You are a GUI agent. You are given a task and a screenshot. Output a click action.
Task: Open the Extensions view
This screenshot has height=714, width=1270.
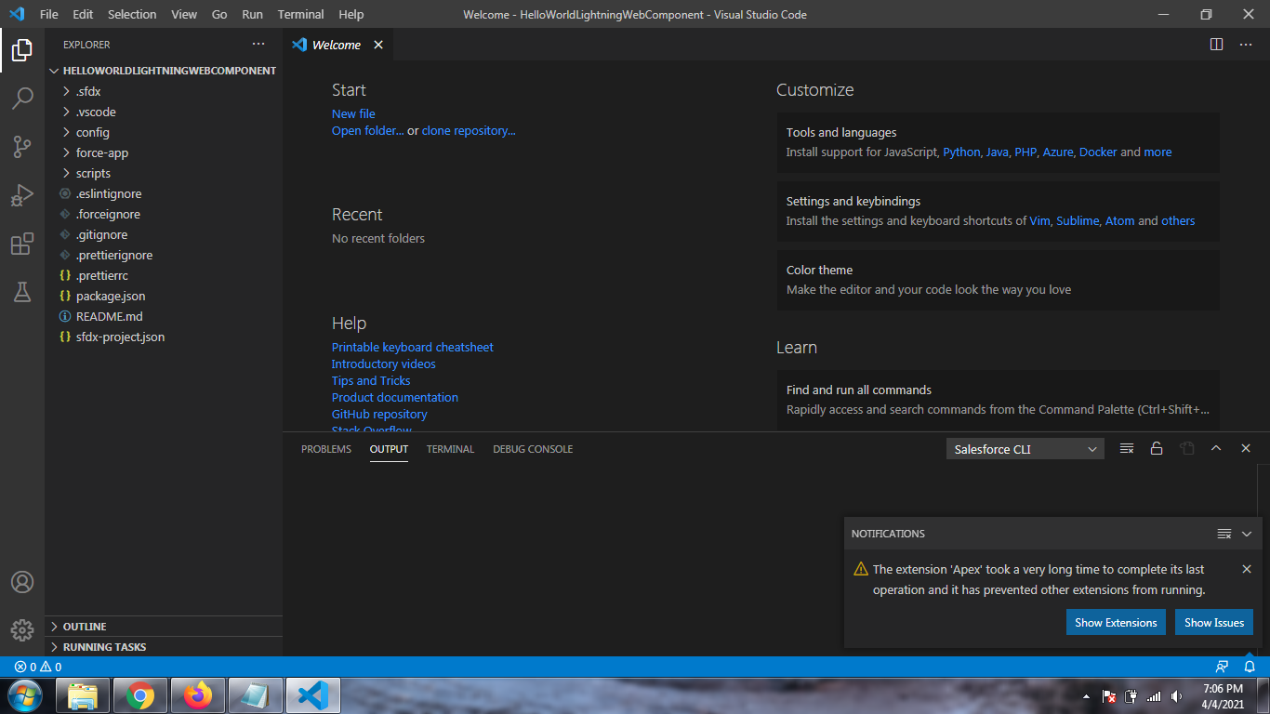point(22,244)
